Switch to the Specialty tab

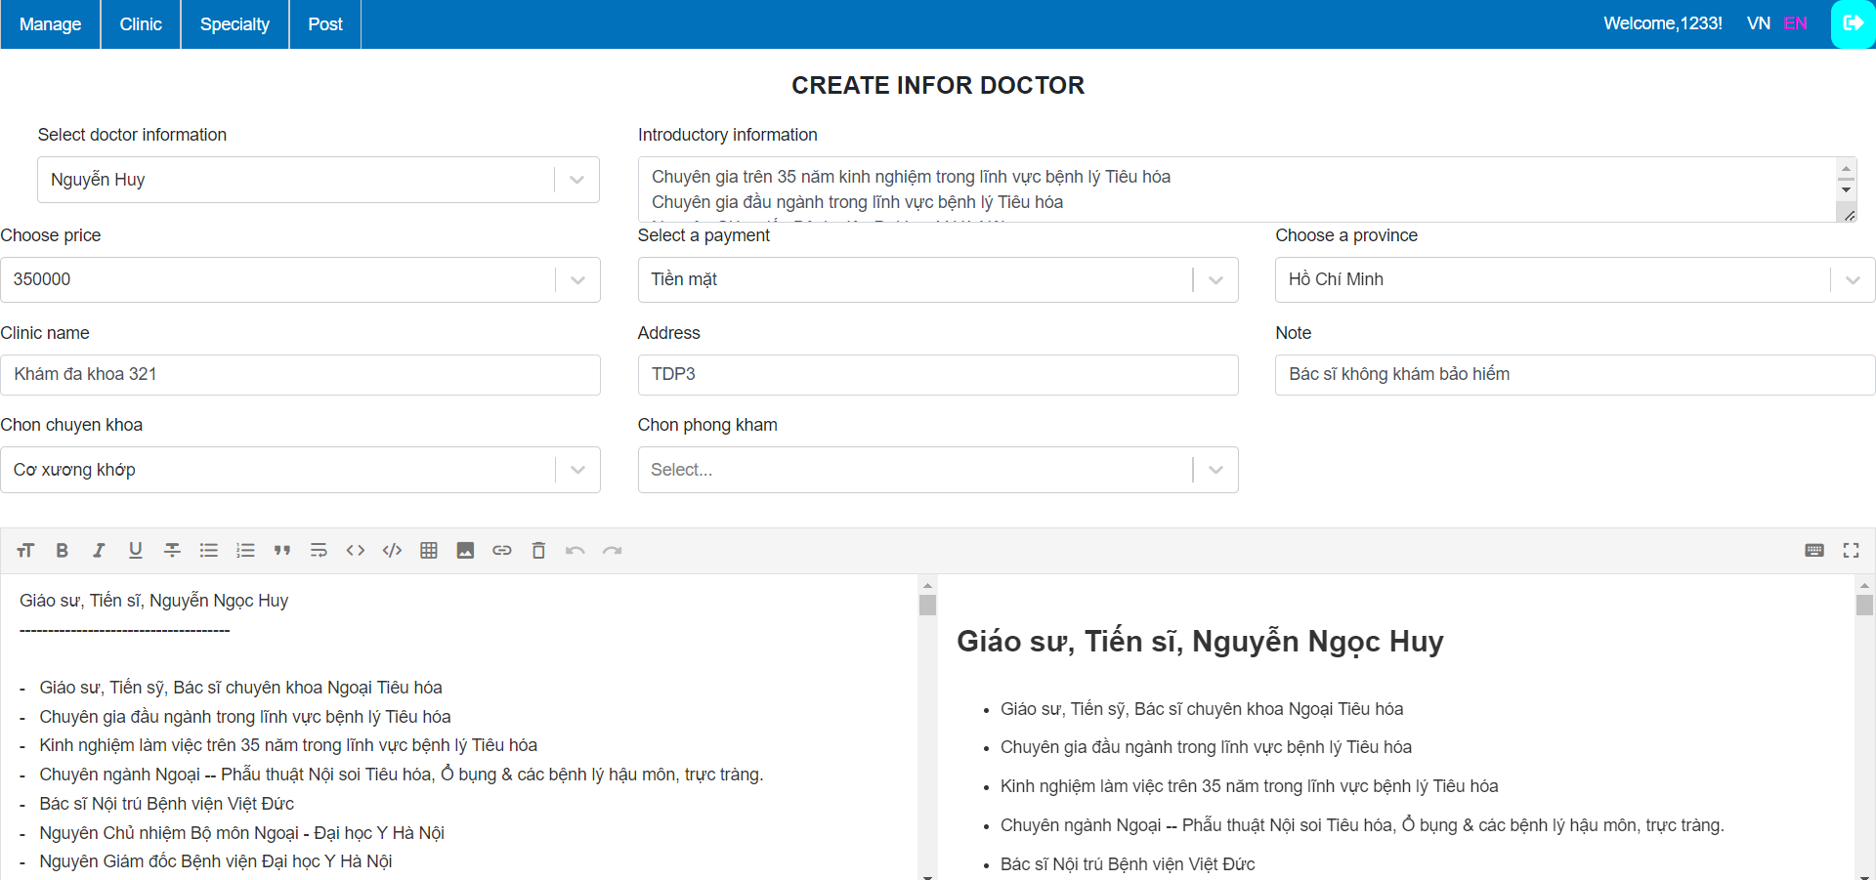point(234,23)
